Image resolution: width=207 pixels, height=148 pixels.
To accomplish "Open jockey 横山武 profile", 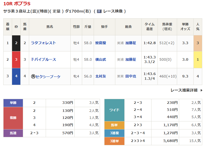I will tap(100, 59).
